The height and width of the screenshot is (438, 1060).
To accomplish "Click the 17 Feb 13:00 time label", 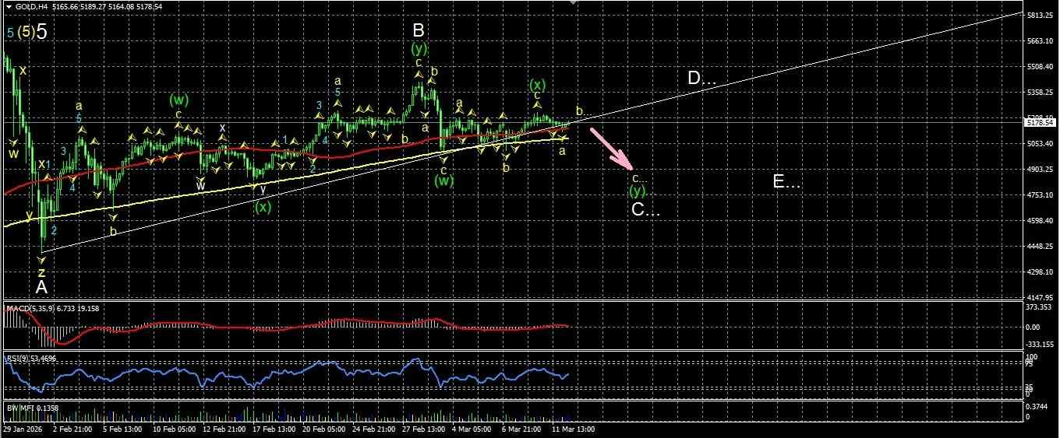I will (276, 429).
